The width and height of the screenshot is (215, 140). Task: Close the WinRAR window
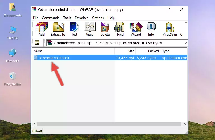coord(182,9)
